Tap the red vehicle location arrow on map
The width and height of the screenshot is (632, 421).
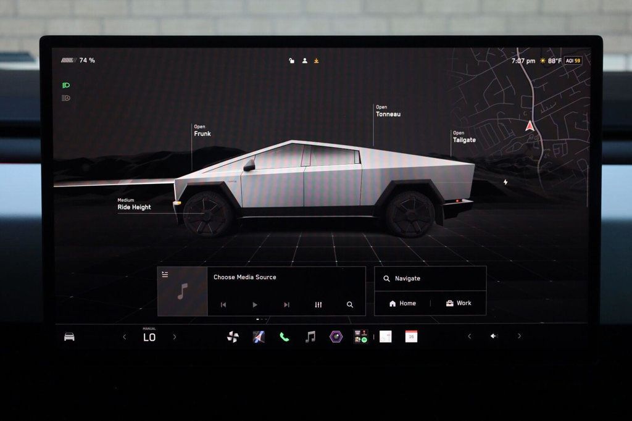(530, 126)
